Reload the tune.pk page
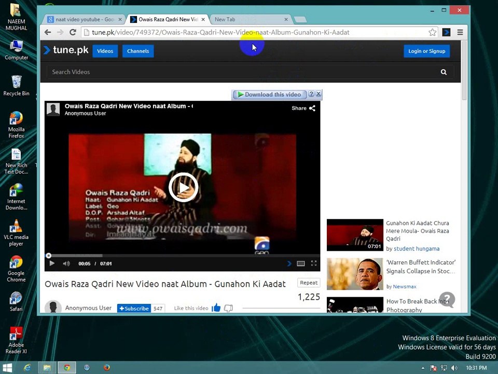498x374 pixels. pyautogui.click(x=73, y=32)
